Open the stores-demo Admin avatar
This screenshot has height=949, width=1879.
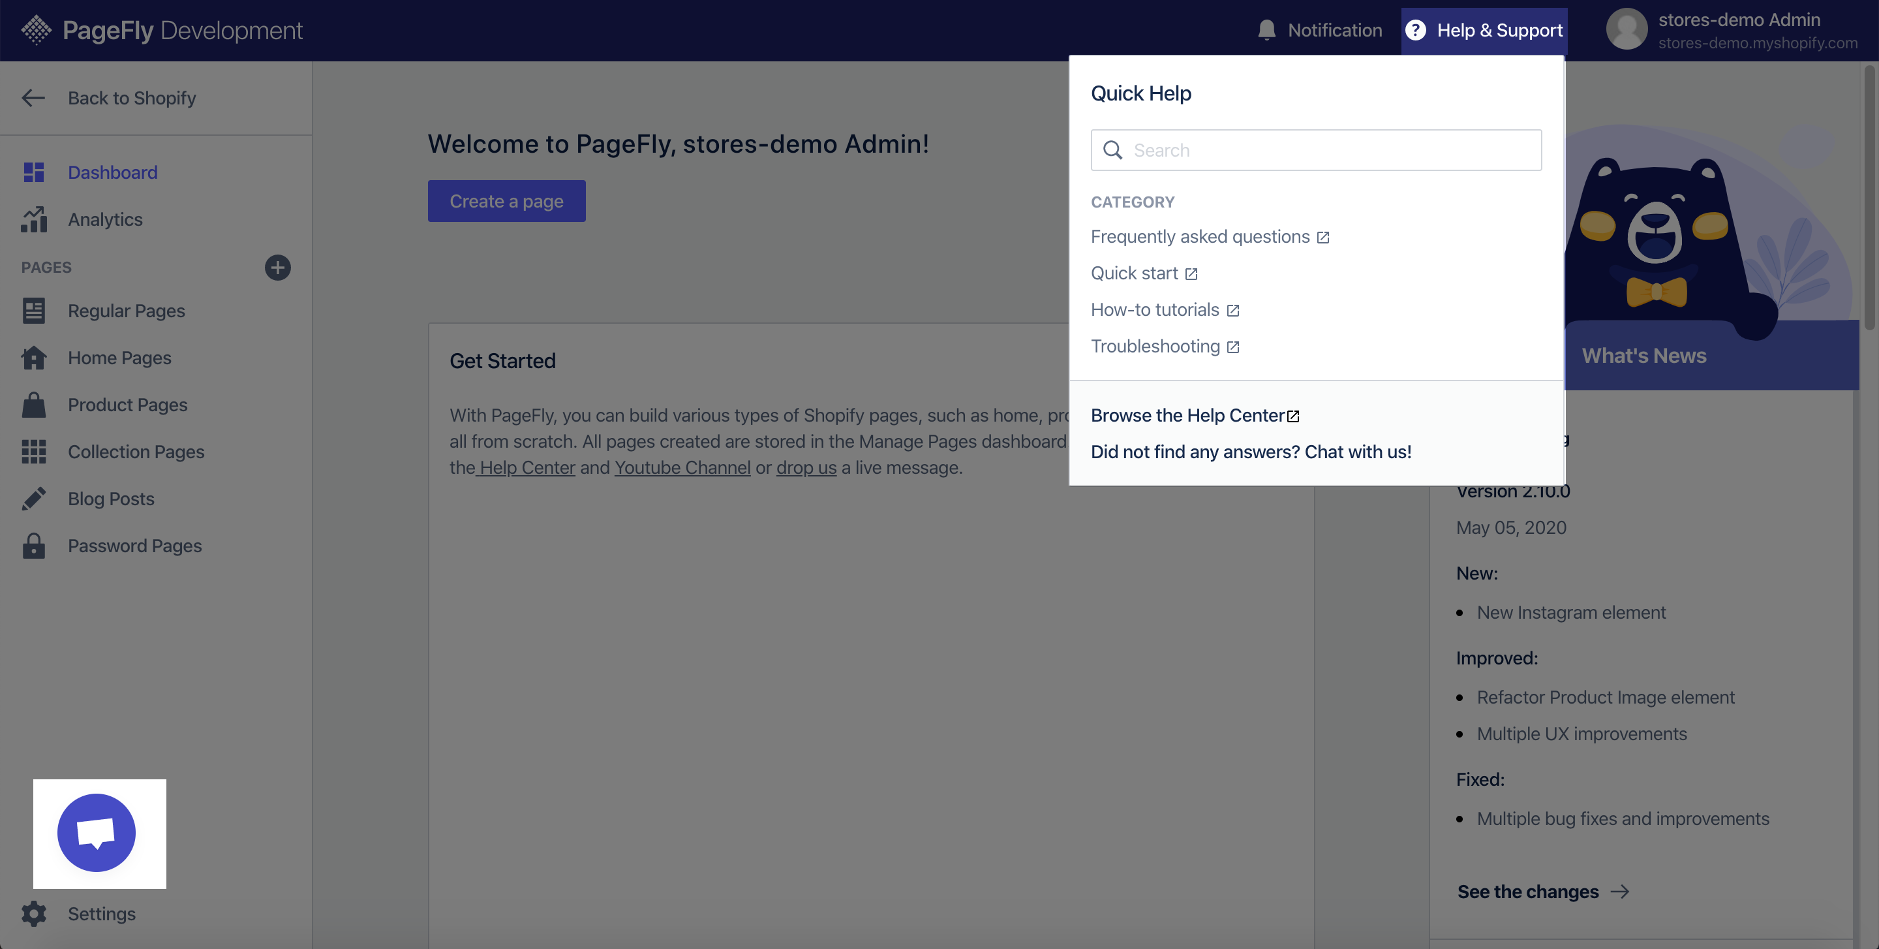tap(1627, 30)
